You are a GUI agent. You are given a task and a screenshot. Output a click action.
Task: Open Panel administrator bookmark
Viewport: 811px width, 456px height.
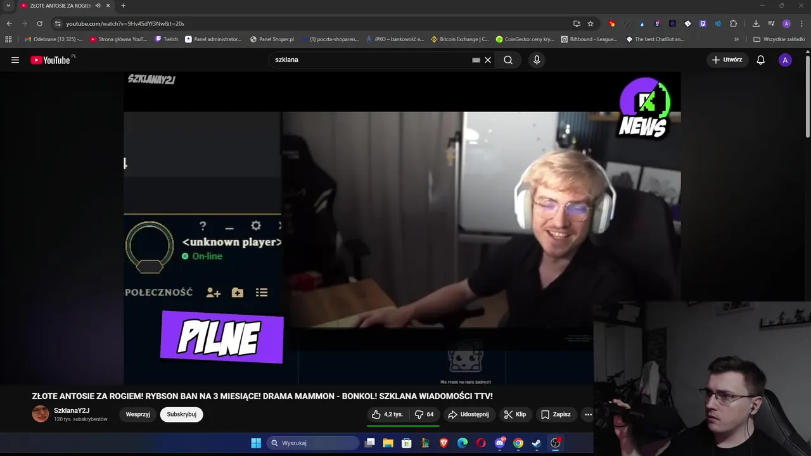pos(214,39)
